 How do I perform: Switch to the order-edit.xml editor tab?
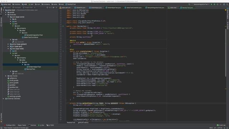click(x=65, y=8)
